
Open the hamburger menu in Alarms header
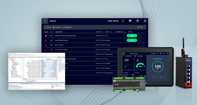pyautogui.click(x=45, y=21)
